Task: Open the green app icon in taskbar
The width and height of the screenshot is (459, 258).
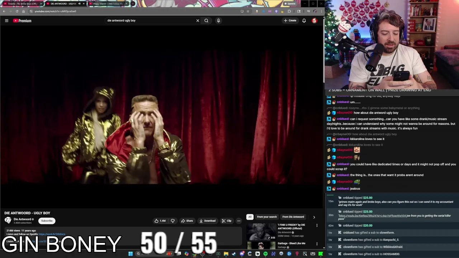Action: click(321, 254)
